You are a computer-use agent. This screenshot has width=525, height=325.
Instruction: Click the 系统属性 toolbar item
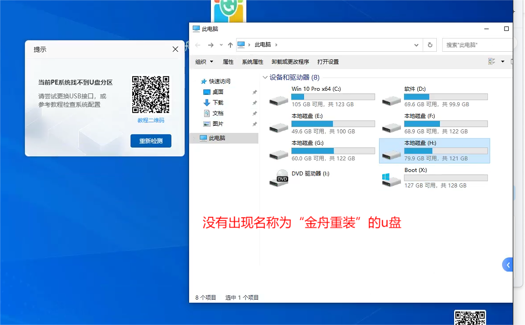tap(252, 61)
